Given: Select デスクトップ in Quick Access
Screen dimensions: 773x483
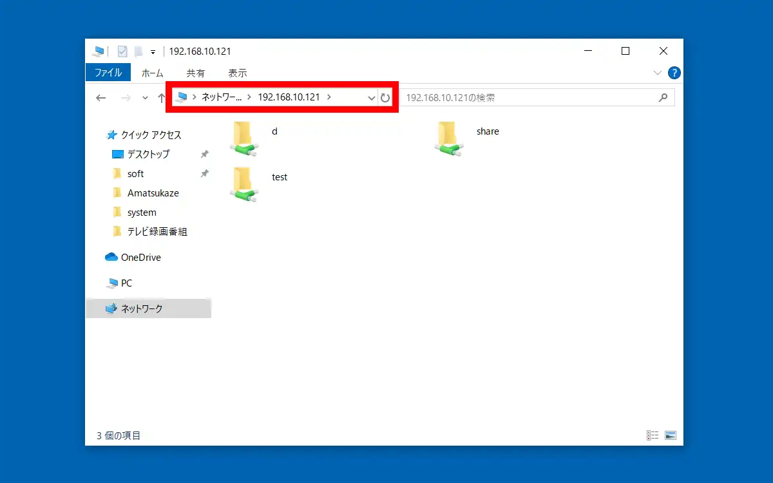Looking at the screenshot, I should (148, 154).
